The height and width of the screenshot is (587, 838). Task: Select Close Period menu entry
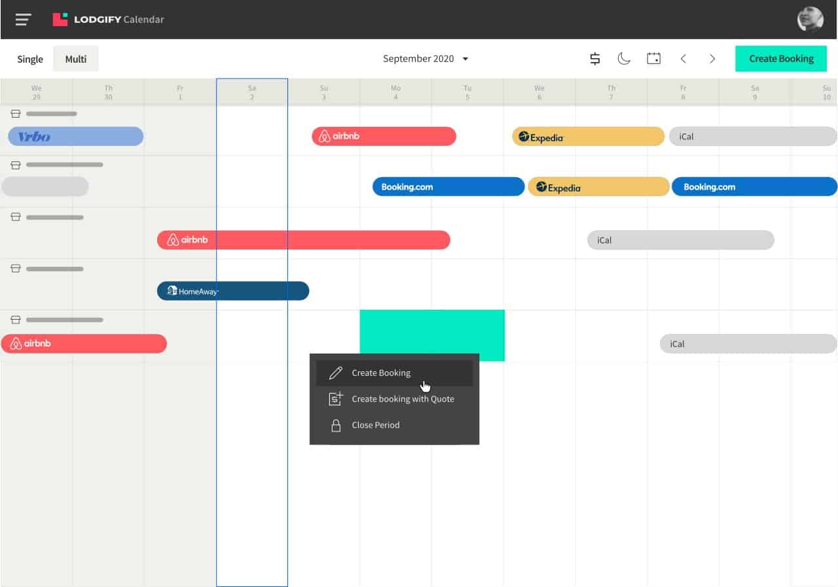click(375, 425)
